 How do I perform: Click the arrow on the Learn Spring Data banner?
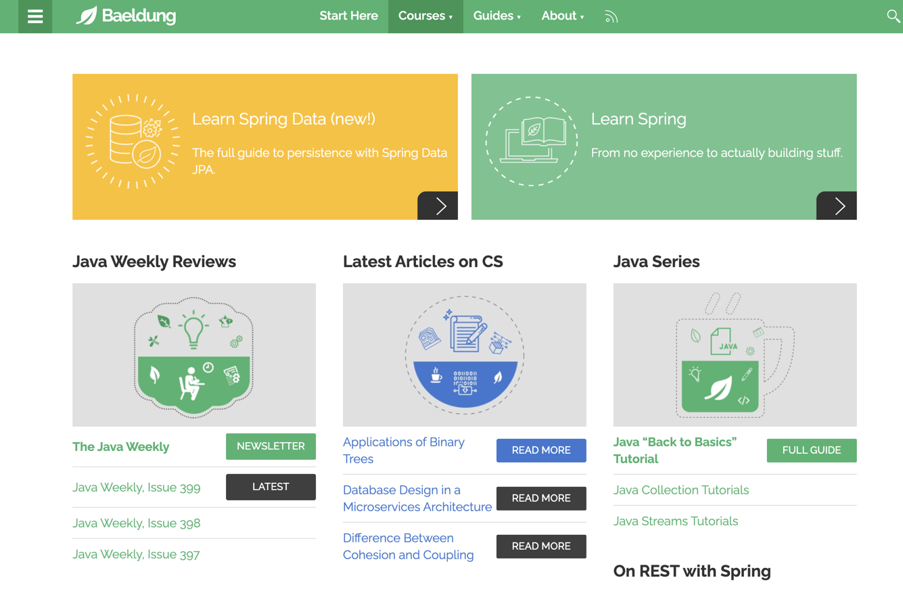point(438,206)
